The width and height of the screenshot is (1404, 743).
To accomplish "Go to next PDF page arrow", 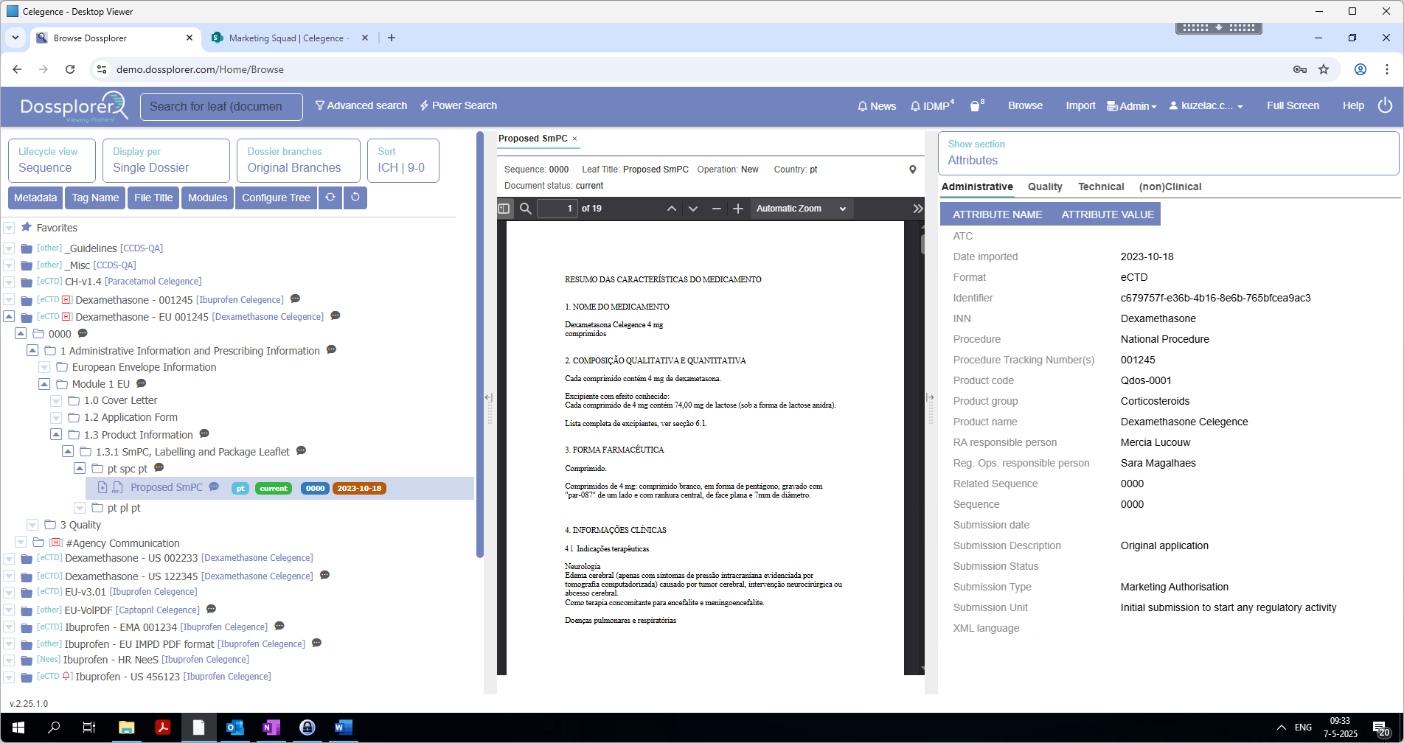I will coord(692,209).
